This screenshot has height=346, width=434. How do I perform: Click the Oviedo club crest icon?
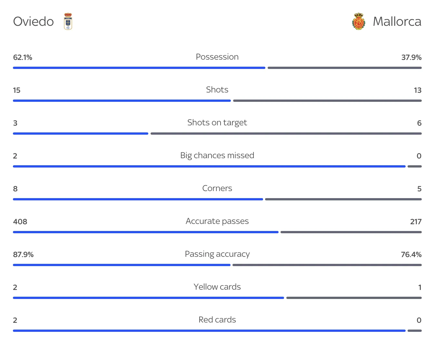pyautogui.click(x=68, y=21)
